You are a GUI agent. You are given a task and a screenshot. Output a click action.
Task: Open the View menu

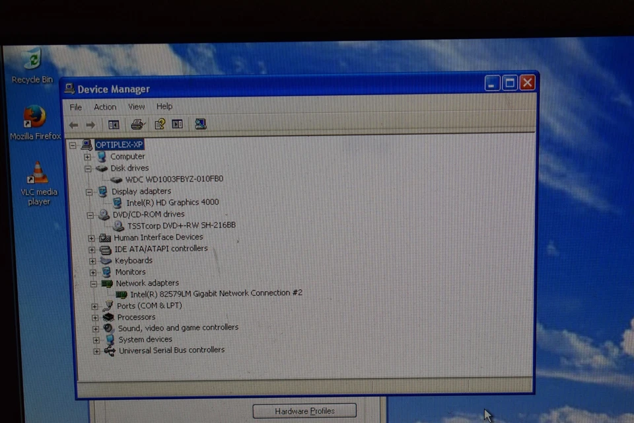136,106
